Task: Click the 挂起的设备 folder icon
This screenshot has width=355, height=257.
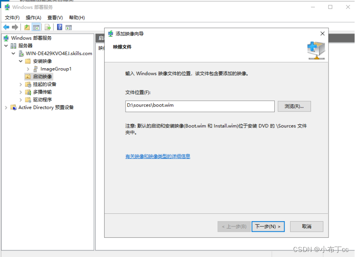Action: tap(28, 84)
